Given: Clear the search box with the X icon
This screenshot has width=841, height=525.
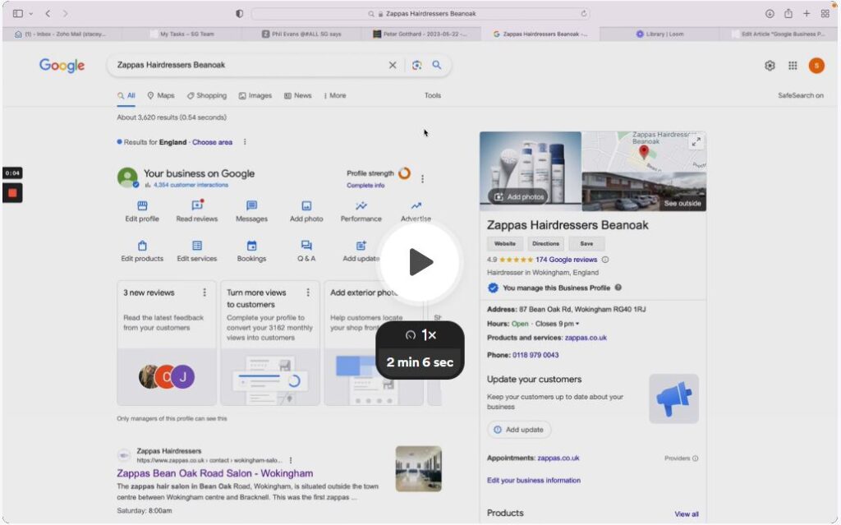Looking at the screenshot, I should (x=393, y=65).
